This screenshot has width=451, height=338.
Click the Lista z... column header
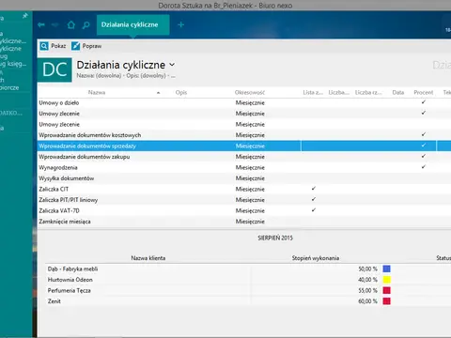click(x=313, y=92)
